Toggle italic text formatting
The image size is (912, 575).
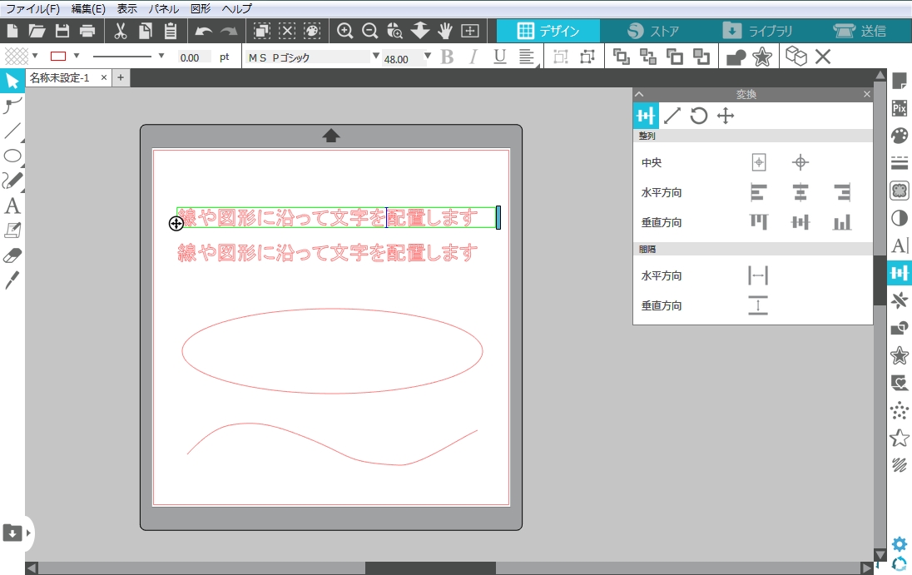473,57
